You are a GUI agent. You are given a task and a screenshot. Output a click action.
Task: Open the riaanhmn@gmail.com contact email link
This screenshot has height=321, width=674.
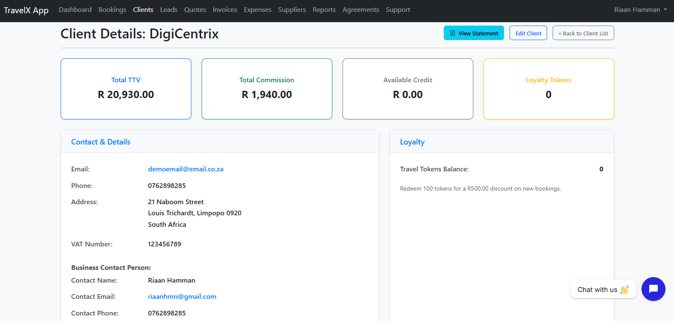(x=182, y=297)
